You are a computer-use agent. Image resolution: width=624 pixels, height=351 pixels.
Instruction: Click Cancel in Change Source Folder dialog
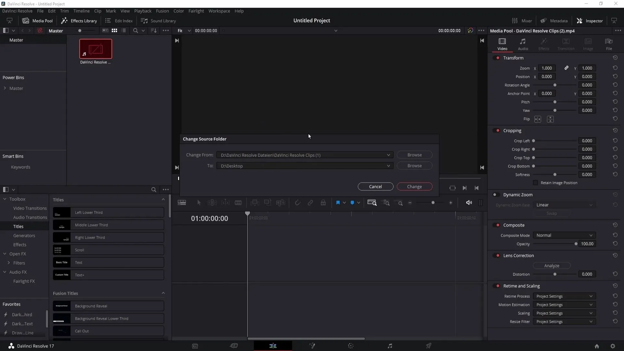tap(375, 186)
